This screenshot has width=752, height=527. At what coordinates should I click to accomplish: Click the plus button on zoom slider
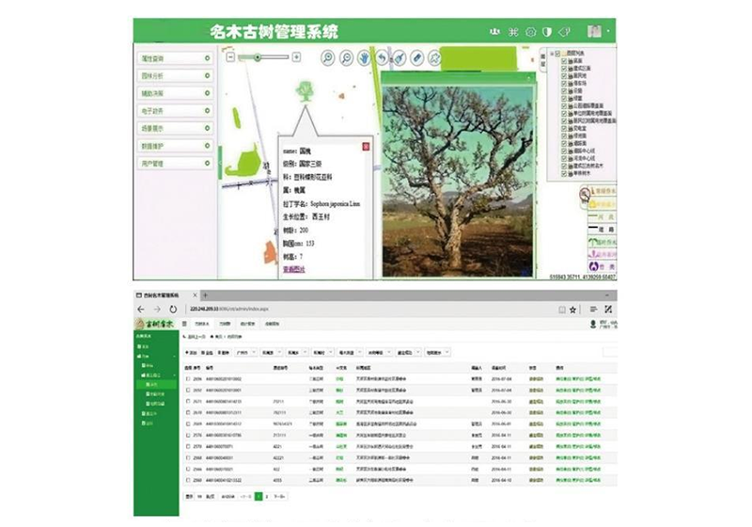click(x=297, y=57)
